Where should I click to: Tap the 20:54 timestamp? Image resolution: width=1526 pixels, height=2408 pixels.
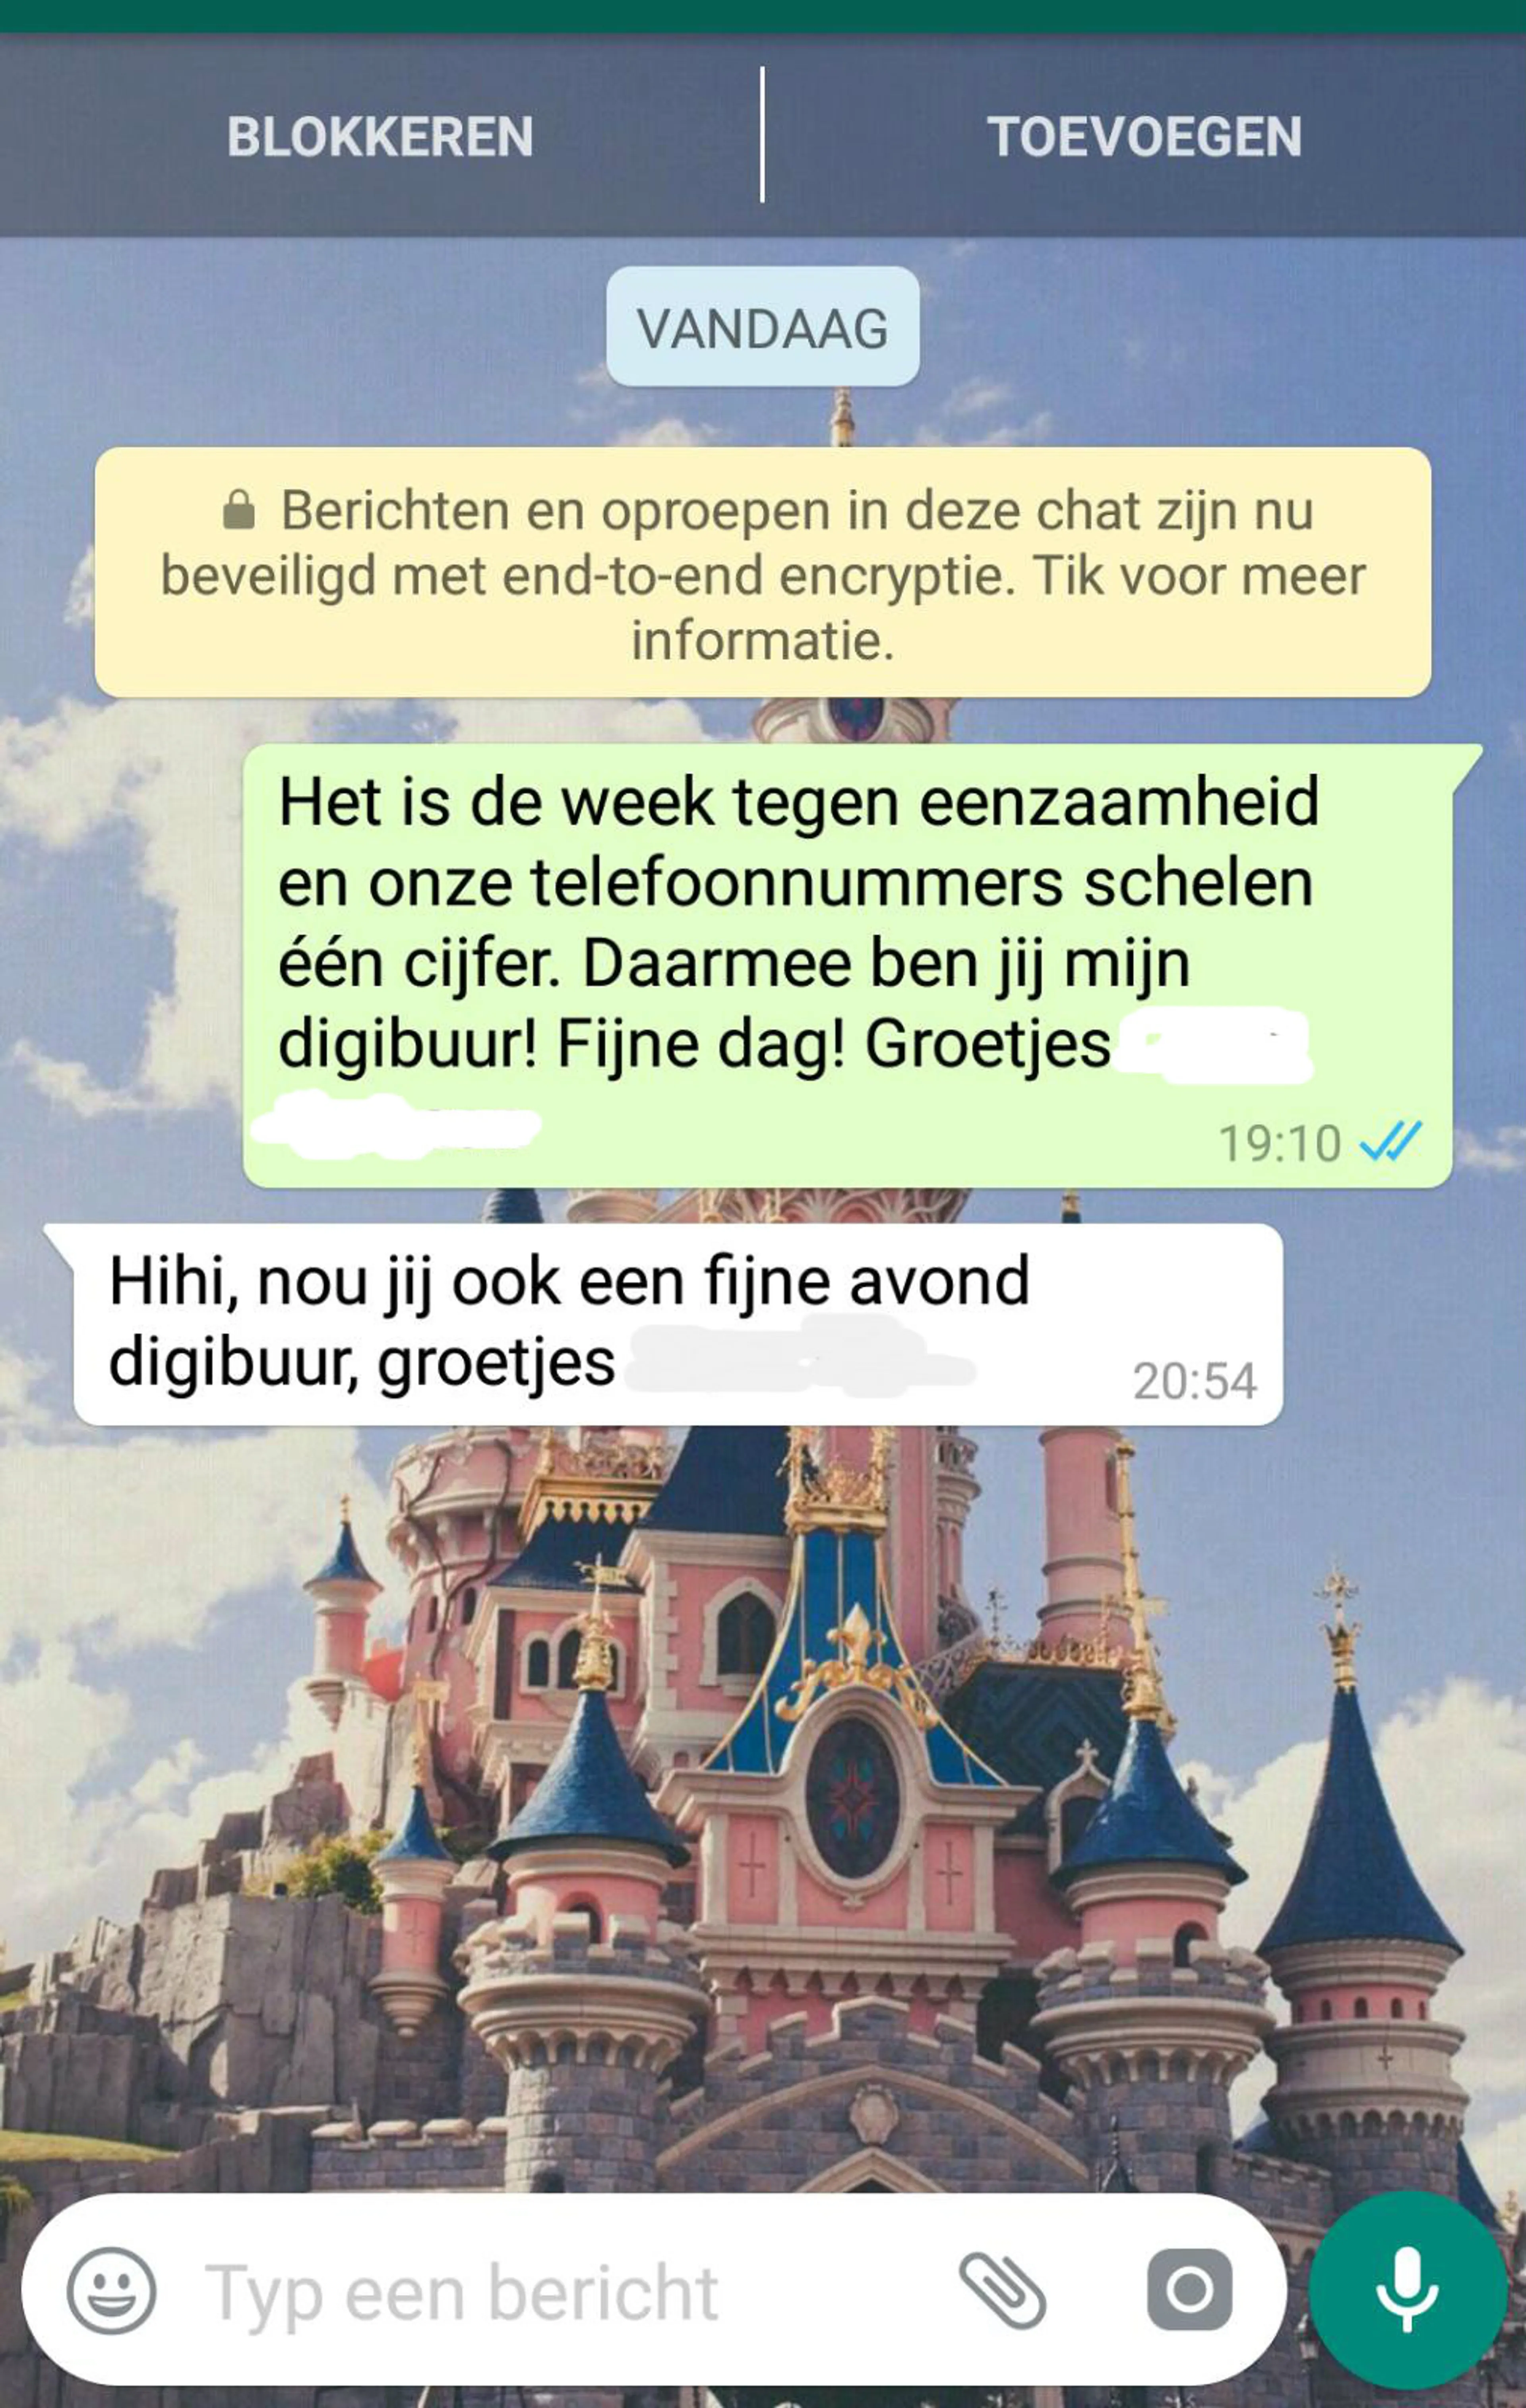point(1194,1382)
